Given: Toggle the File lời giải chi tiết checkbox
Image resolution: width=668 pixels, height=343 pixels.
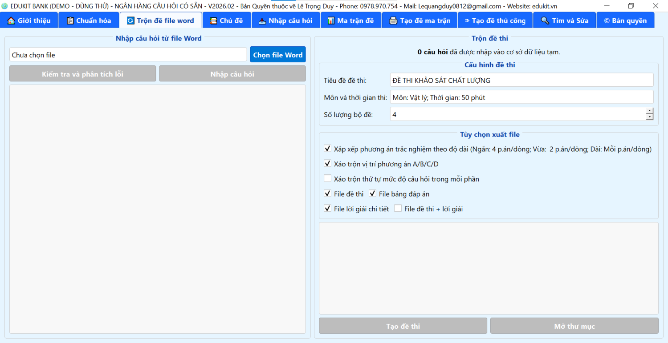Looking at the screenshot, I should click(x=328, y=209).
